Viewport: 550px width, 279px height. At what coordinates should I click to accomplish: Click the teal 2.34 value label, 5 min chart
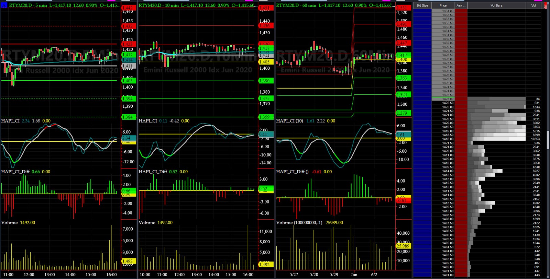129,138
